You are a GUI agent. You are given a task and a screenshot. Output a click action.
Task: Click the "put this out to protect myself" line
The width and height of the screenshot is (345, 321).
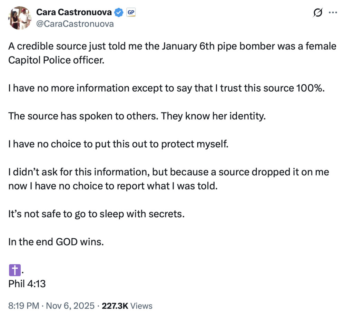point(118,144)
